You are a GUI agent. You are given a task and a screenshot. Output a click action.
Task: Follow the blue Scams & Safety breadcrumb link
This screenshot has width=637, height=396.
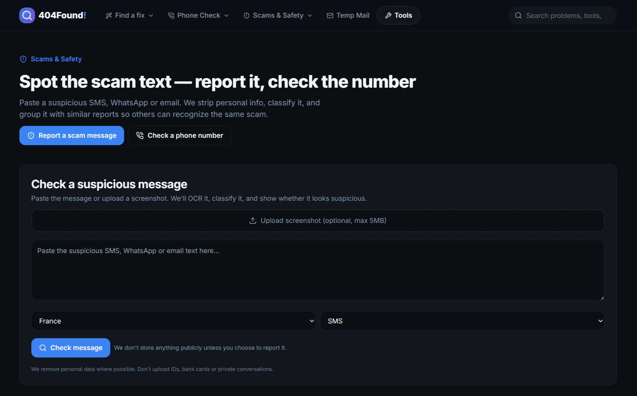[56, 59]
